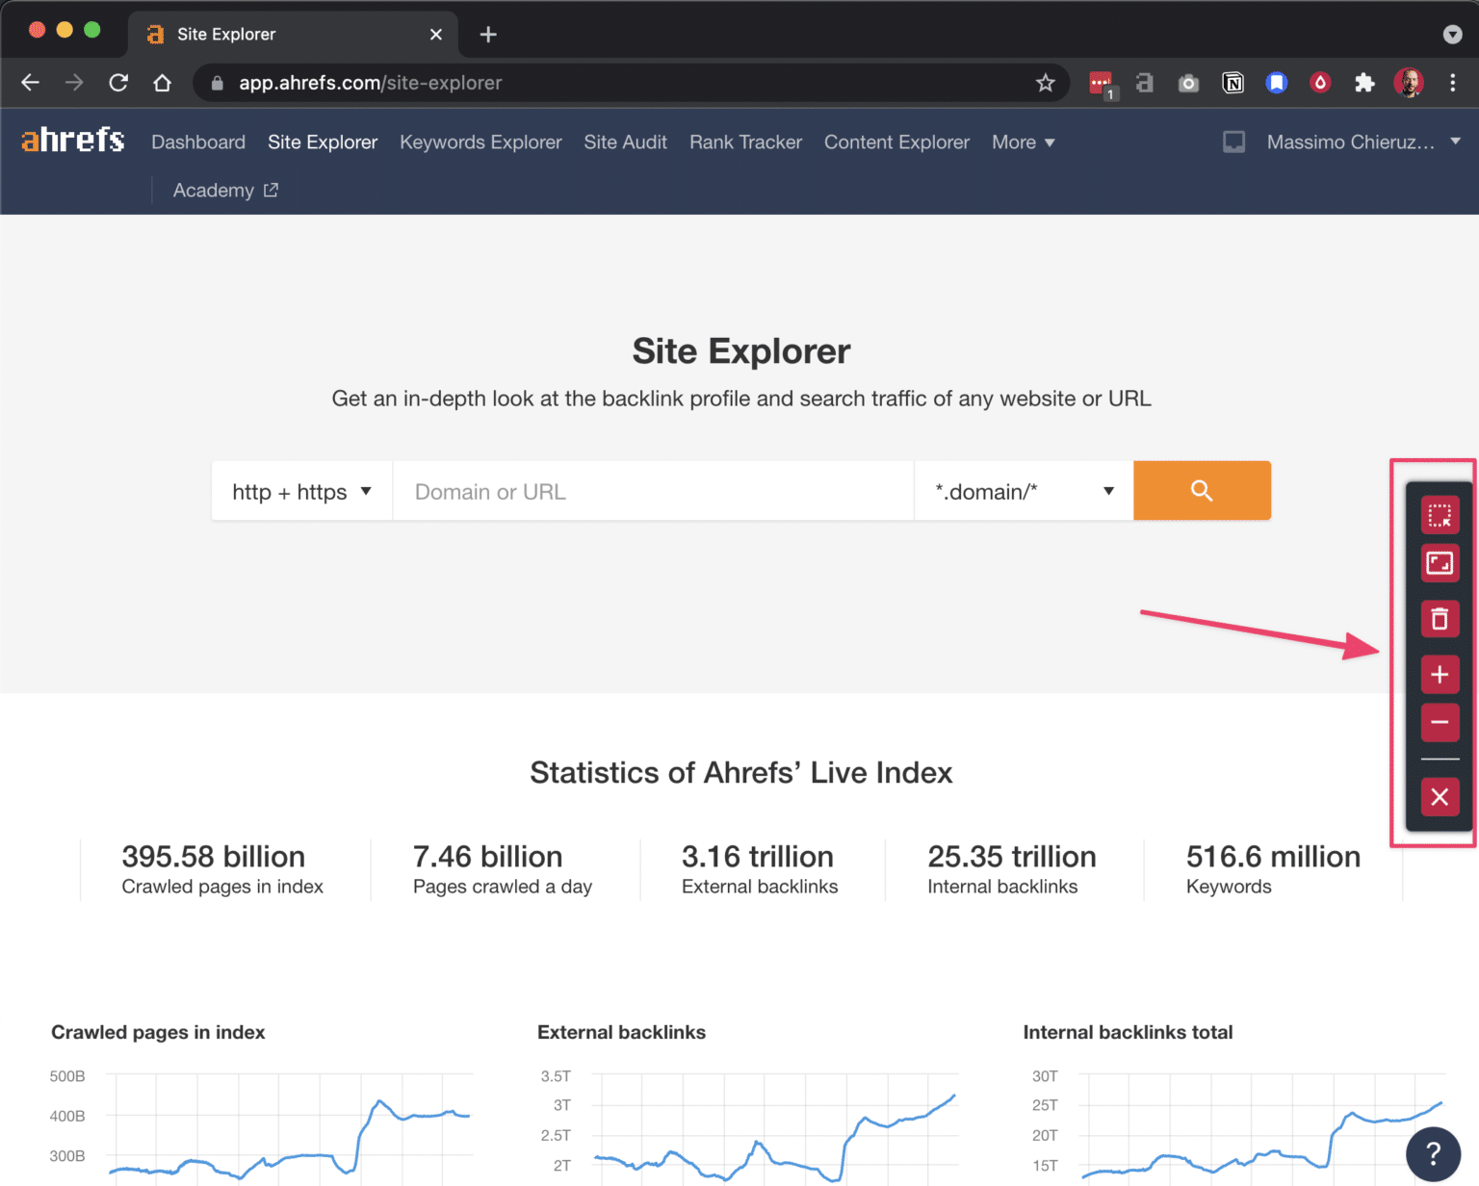Open the Academy link
Image resolution: width=1479 pixels, height=1186 pixels.
214,190
